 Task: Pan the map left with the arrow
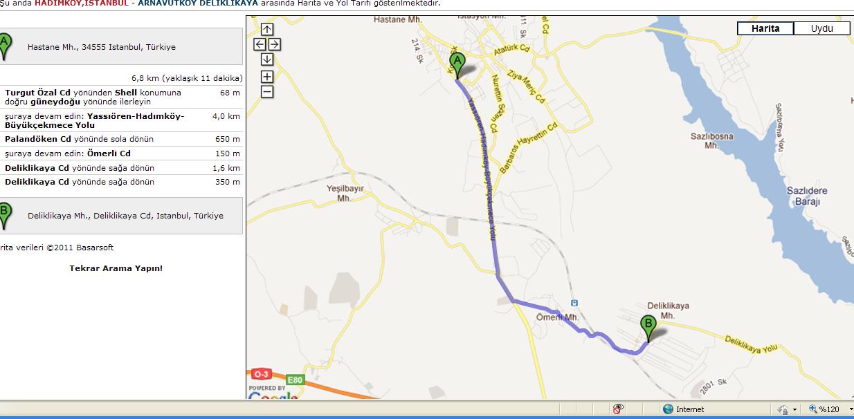click(x=260, y=44)
